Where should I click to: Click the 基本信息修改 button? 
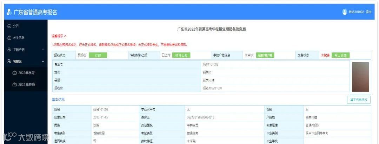[x=359, y=100]
